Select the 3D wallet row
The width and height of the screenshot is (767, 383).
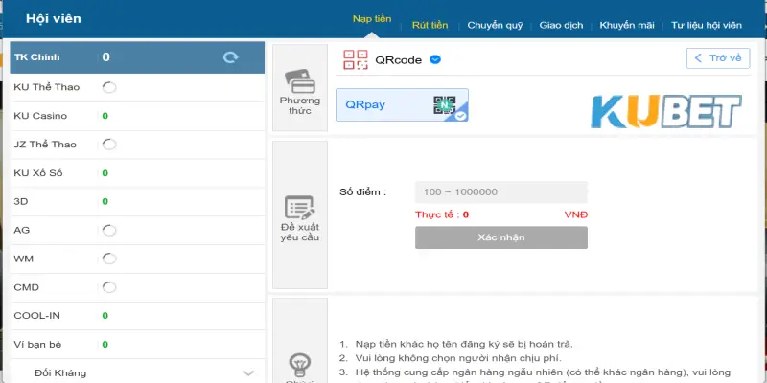[x=137, y=202]
